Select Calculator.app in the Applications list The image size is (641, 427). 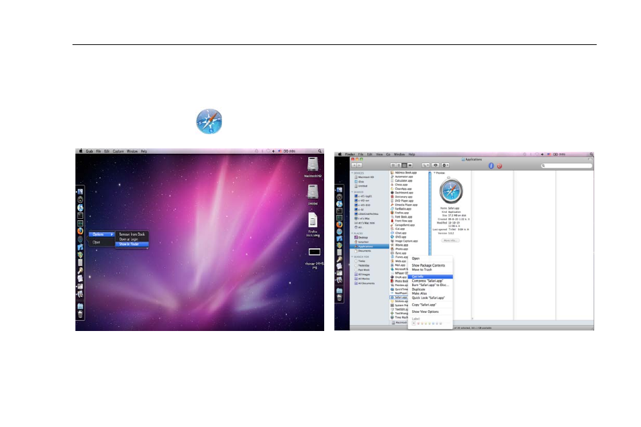click(401, 181)
